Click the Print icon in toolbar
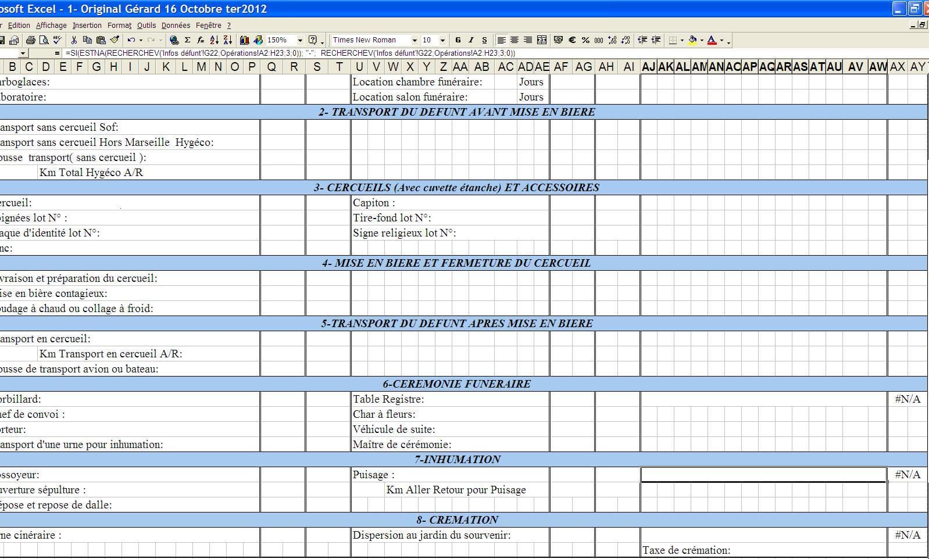This screenshot has width=929, height=559. (x=31, y=40)
